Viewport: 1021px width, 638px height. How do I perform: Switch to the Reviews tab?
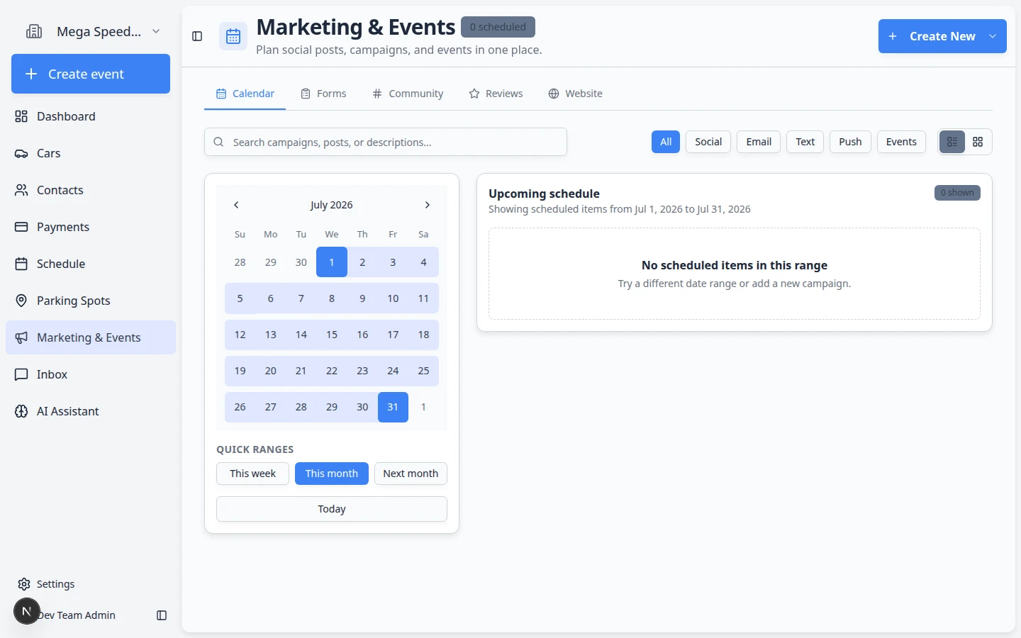[x=496, y=94]
